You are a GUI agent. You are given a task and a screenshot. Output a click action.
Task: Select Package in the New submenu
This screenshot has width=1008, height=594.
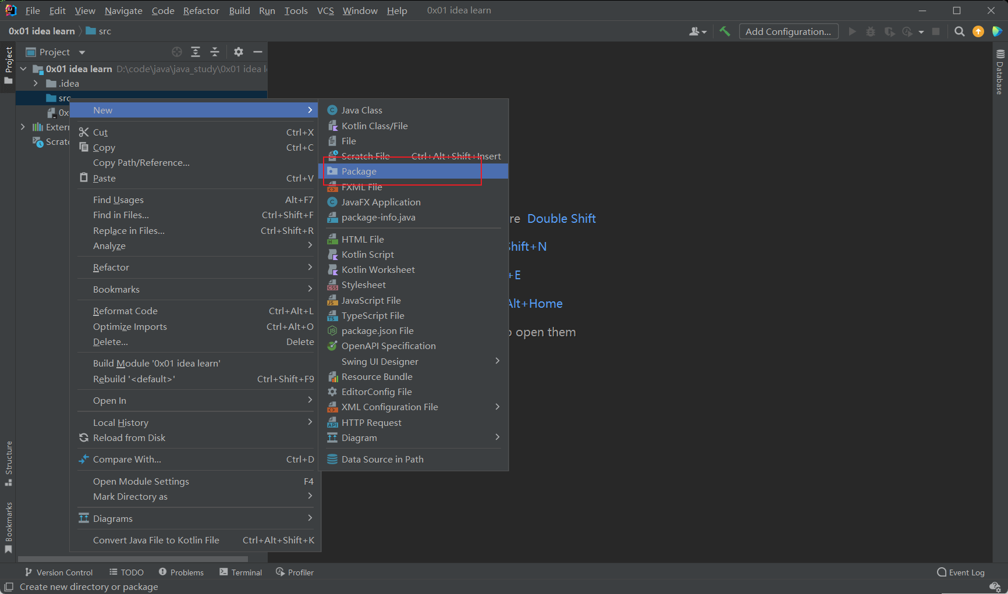coord(413,171)
